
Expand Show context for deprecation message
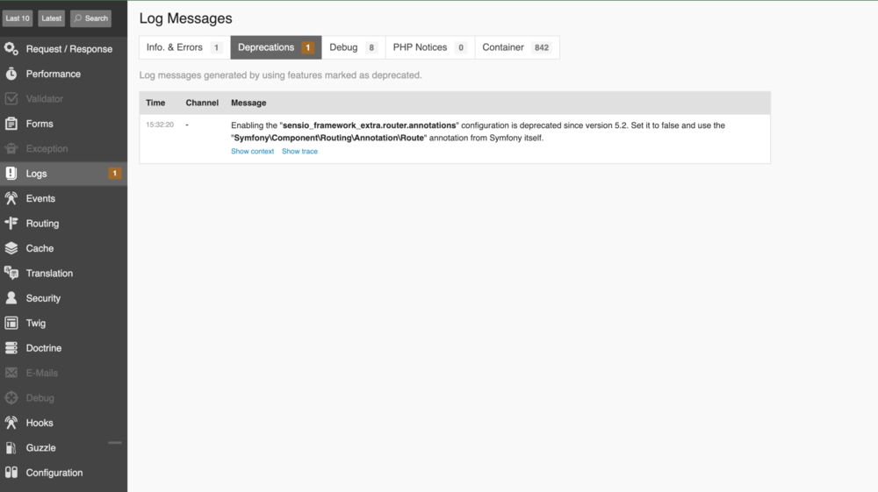point(253,152)
